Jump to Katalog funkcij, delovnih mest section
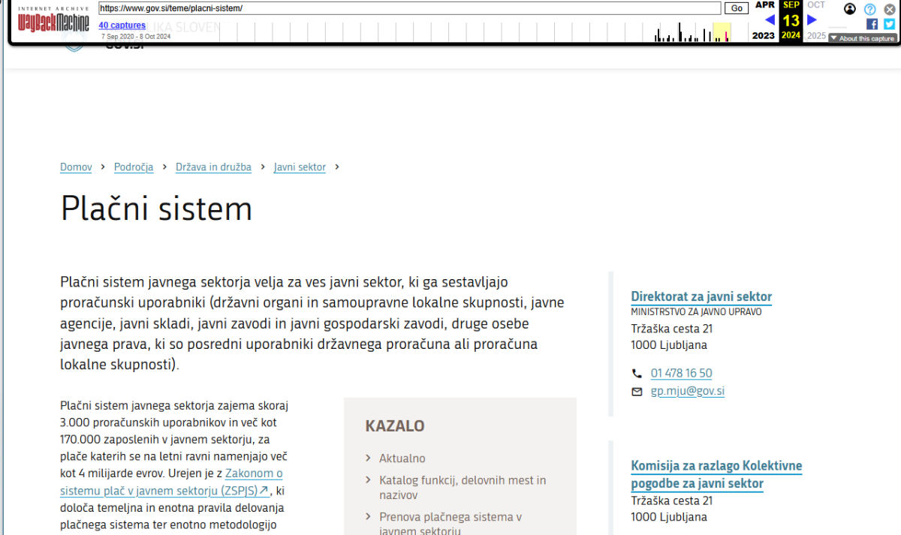This screenshot has height=535, width=901. coord(463,488)
